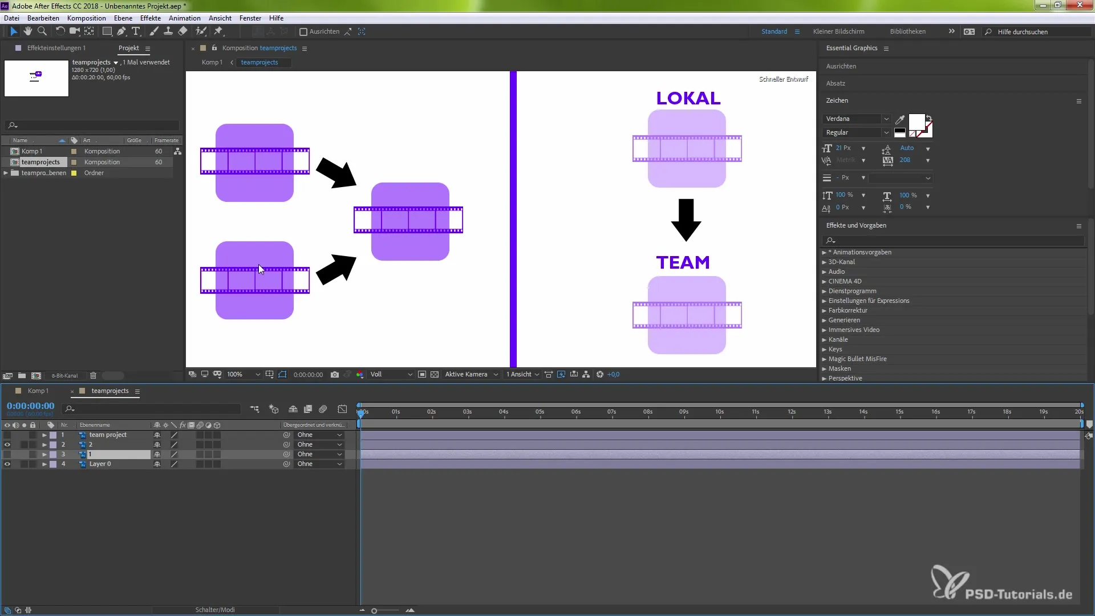Image resolution: width=1095 pixels, height=616 pixels.
Task: Select the Brush tool
Action: pyautogui.click(x=154, y=31)
